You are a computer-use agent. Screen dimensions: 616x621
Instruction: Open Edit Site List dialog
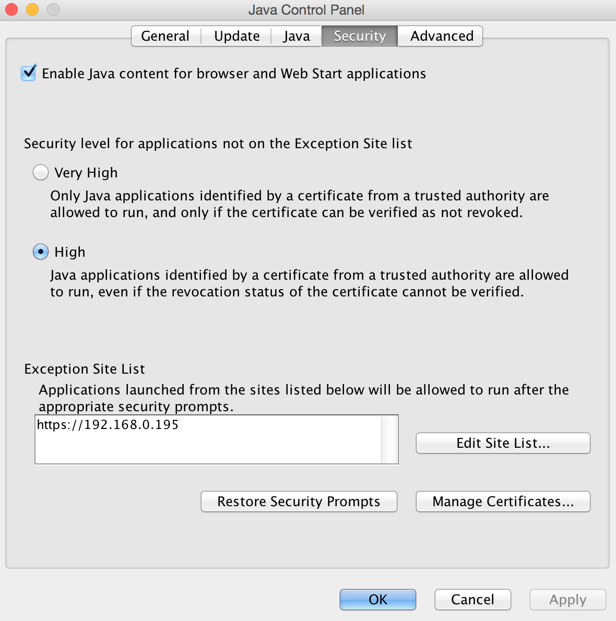point(503,443)
